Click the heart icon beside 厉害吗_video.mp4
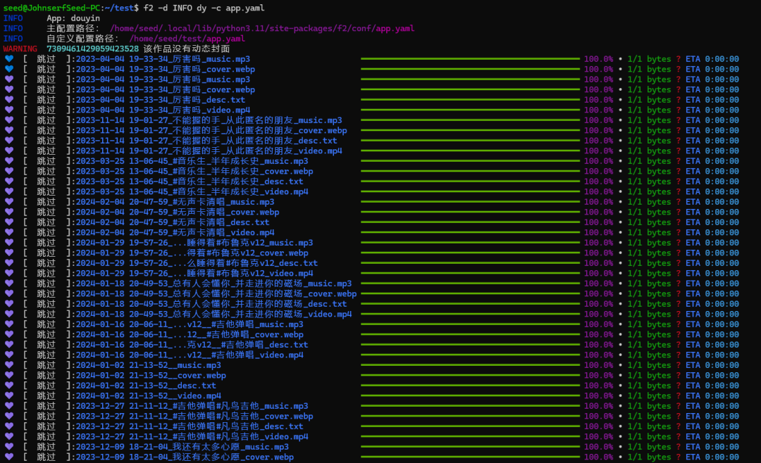This screenshot has height=463, width=761. click(9, 110)
